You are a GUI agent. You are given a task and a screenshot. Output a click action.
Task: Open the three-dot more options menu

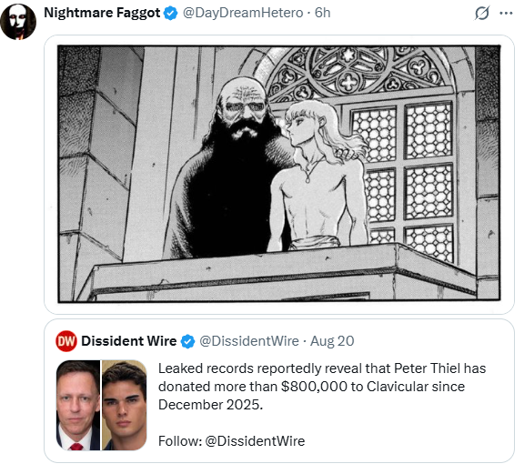click(506, 14)
